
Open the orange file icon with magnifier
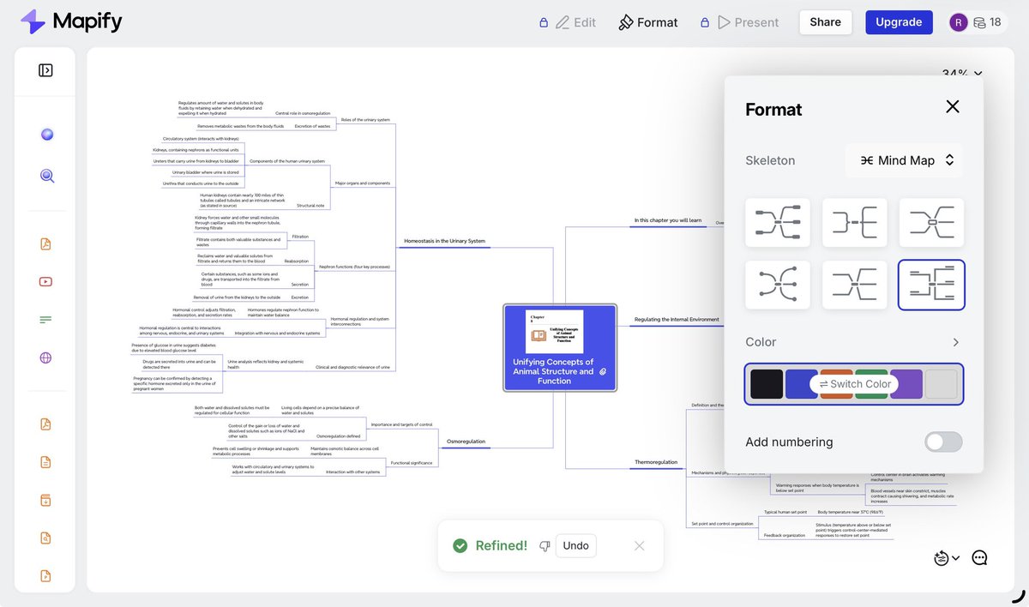(46, 538)
